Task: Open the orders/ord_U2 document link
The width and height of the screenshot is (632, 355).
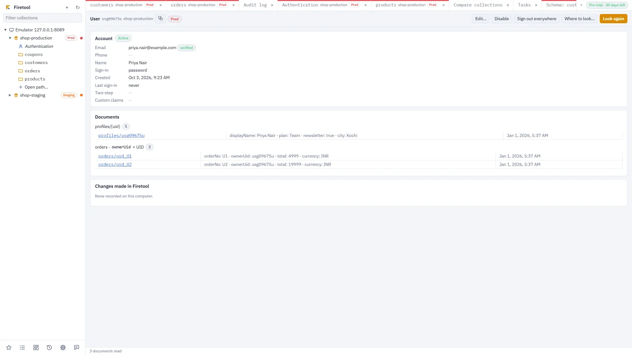Action: [115, 164]
